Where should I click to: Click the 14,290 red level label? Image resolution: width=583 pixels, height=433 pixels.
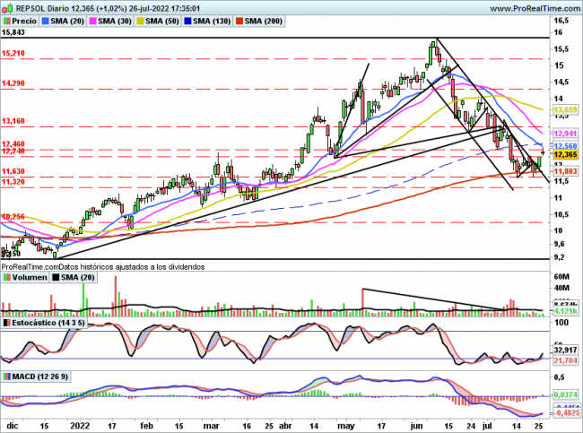tap(13, 83)
